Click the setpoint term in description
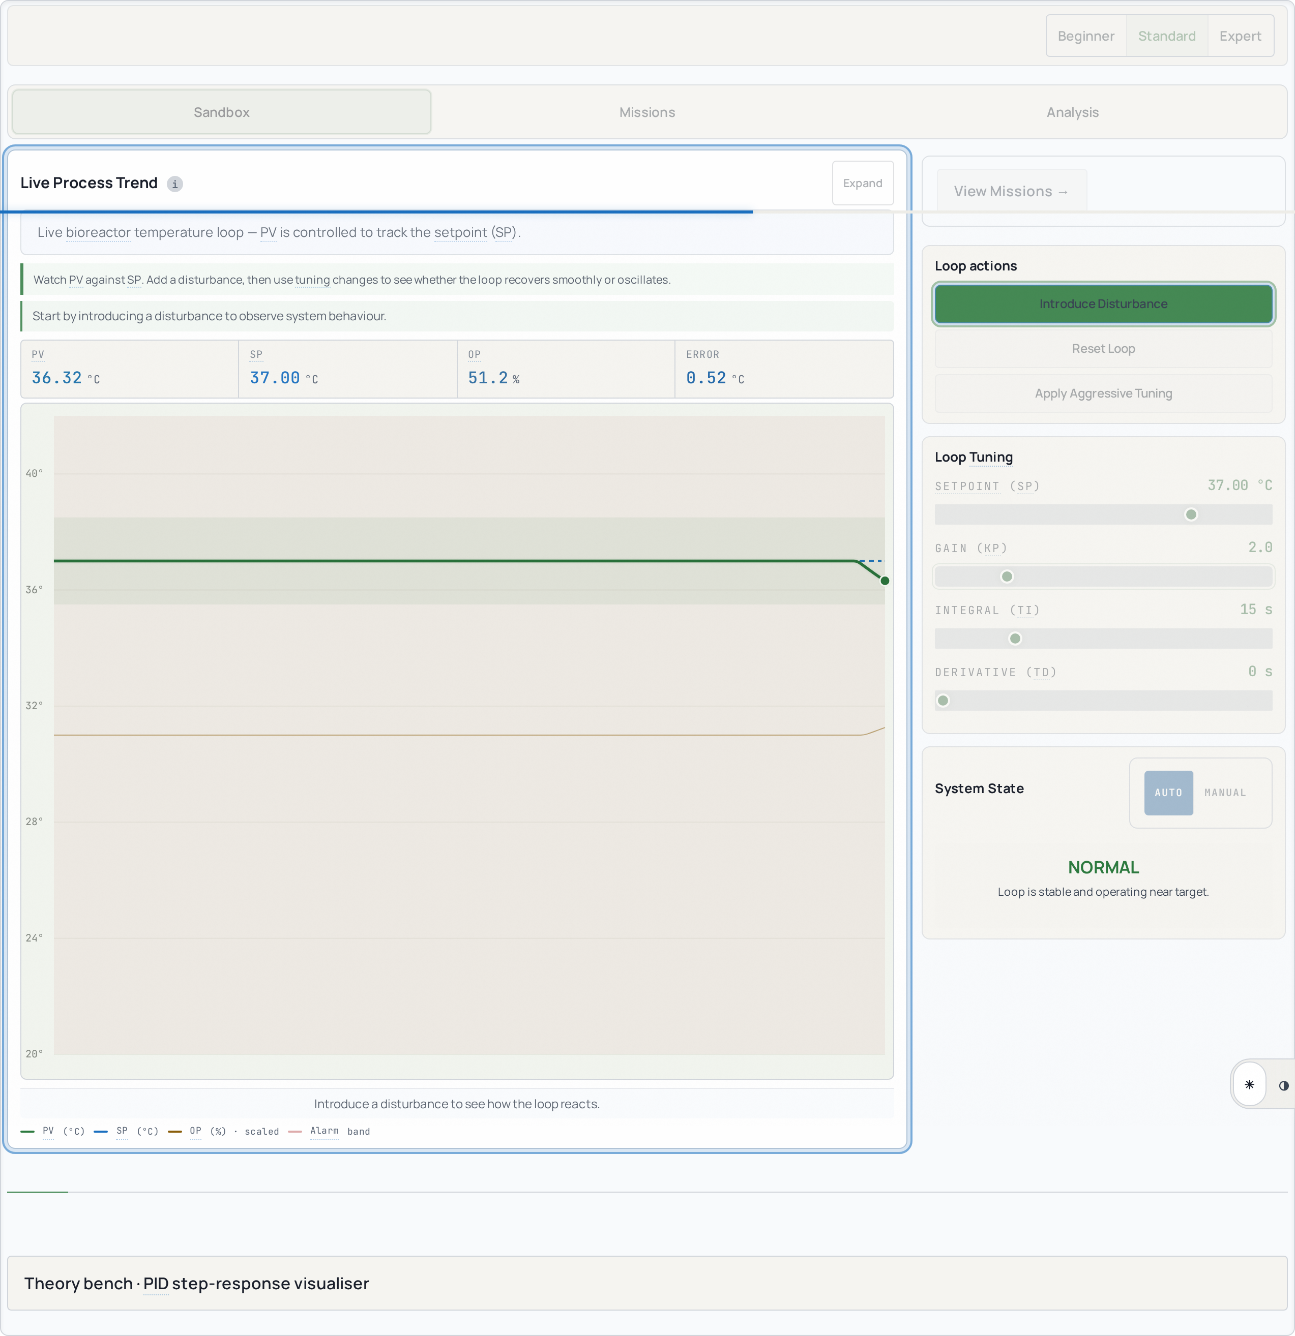Image resolution: width=1295 pixels, height=1336 pixels. (460, 232)
